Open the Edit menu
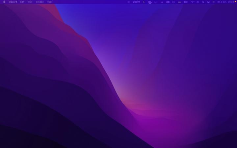 click(x=22, y=2)
